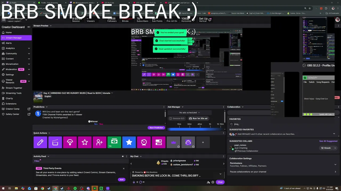The image size is (341, 191).
Task: Collapse the Creator Dashboard sidebar arrow icon
Action: pyautogui.click(x=29, y=27)
